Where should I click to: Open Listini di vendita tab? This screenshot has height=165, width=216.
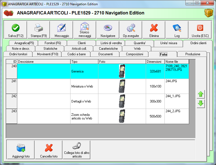(x=111, y=43)
